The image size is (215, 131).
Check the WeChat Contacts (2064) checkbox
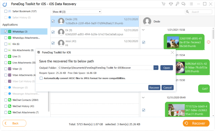click(6, 100)
